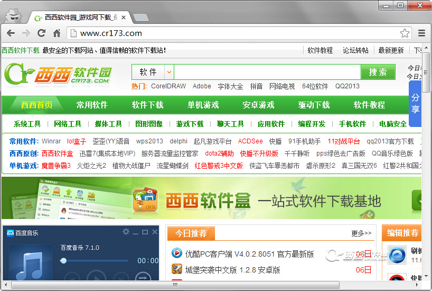Reload the page with the refresh icon

41,33
